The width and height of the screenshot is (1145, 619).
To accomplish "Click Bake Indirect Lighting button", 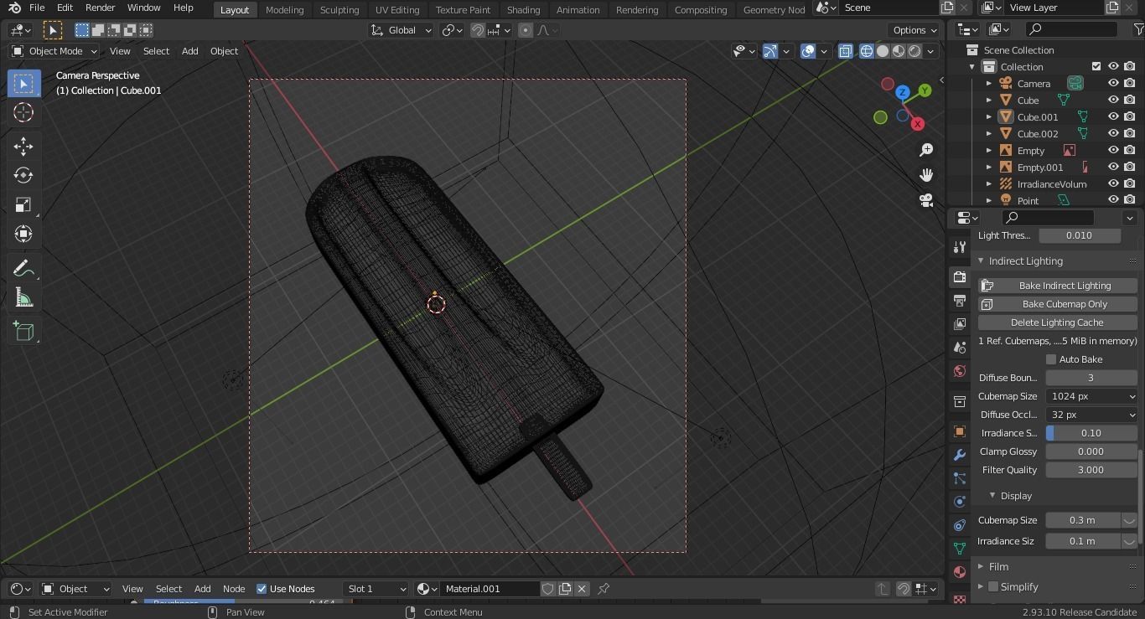I will [1057, 286].
